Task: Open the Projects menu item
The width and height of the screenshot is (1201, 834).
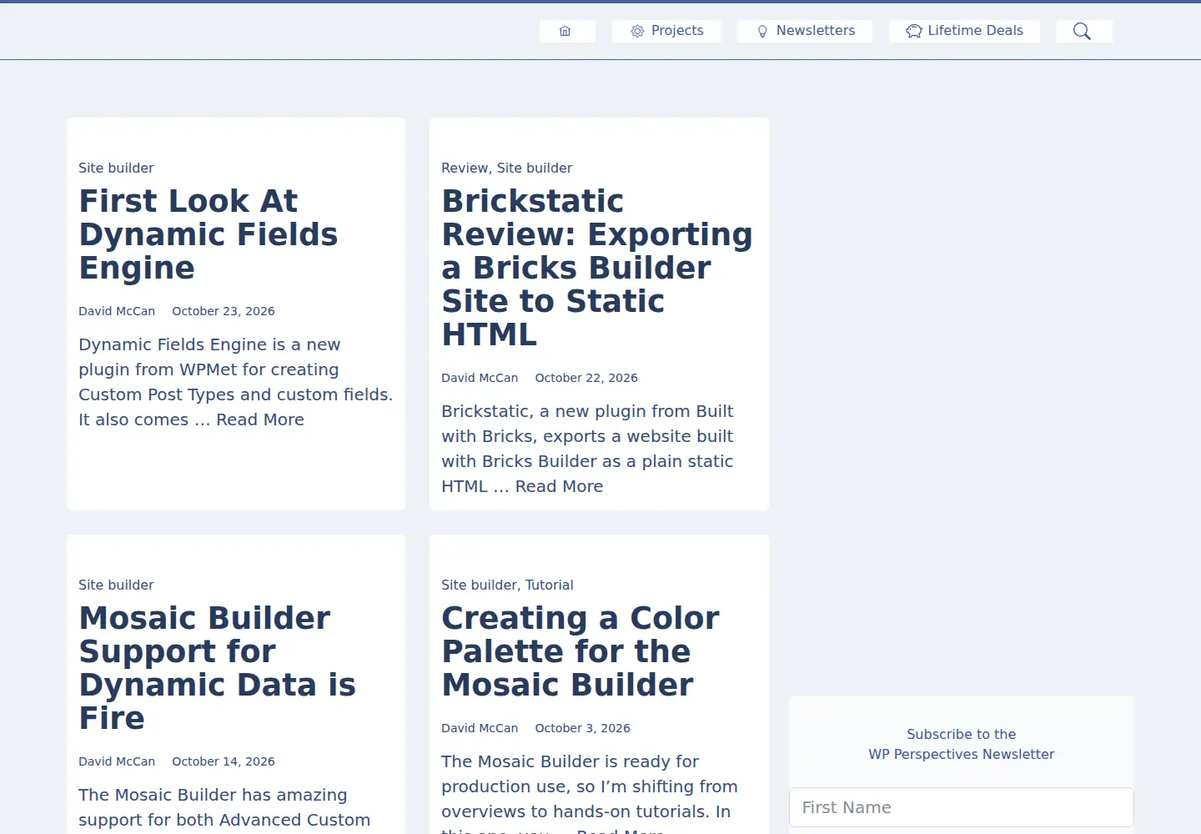Action: point(666,31)
